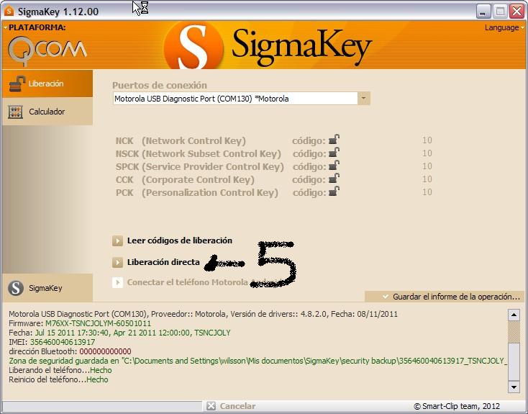Screen dimensions: 528x414
Task: Click the Motorola USB Diagnostic Port combo box
Action: click(x=242, y=99)
